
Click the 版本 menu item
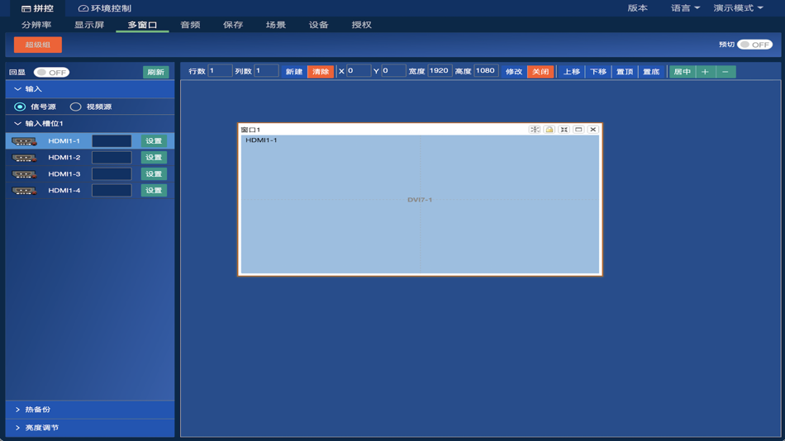point(637,8)
